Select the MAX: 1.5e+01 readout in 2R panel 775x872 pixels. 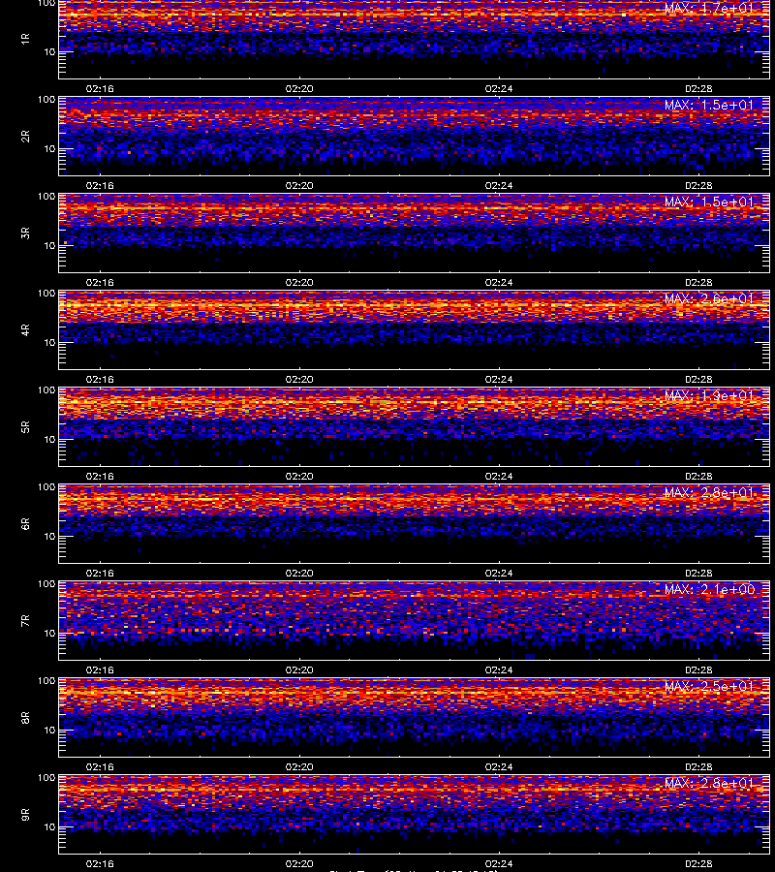tap(709, 105)
